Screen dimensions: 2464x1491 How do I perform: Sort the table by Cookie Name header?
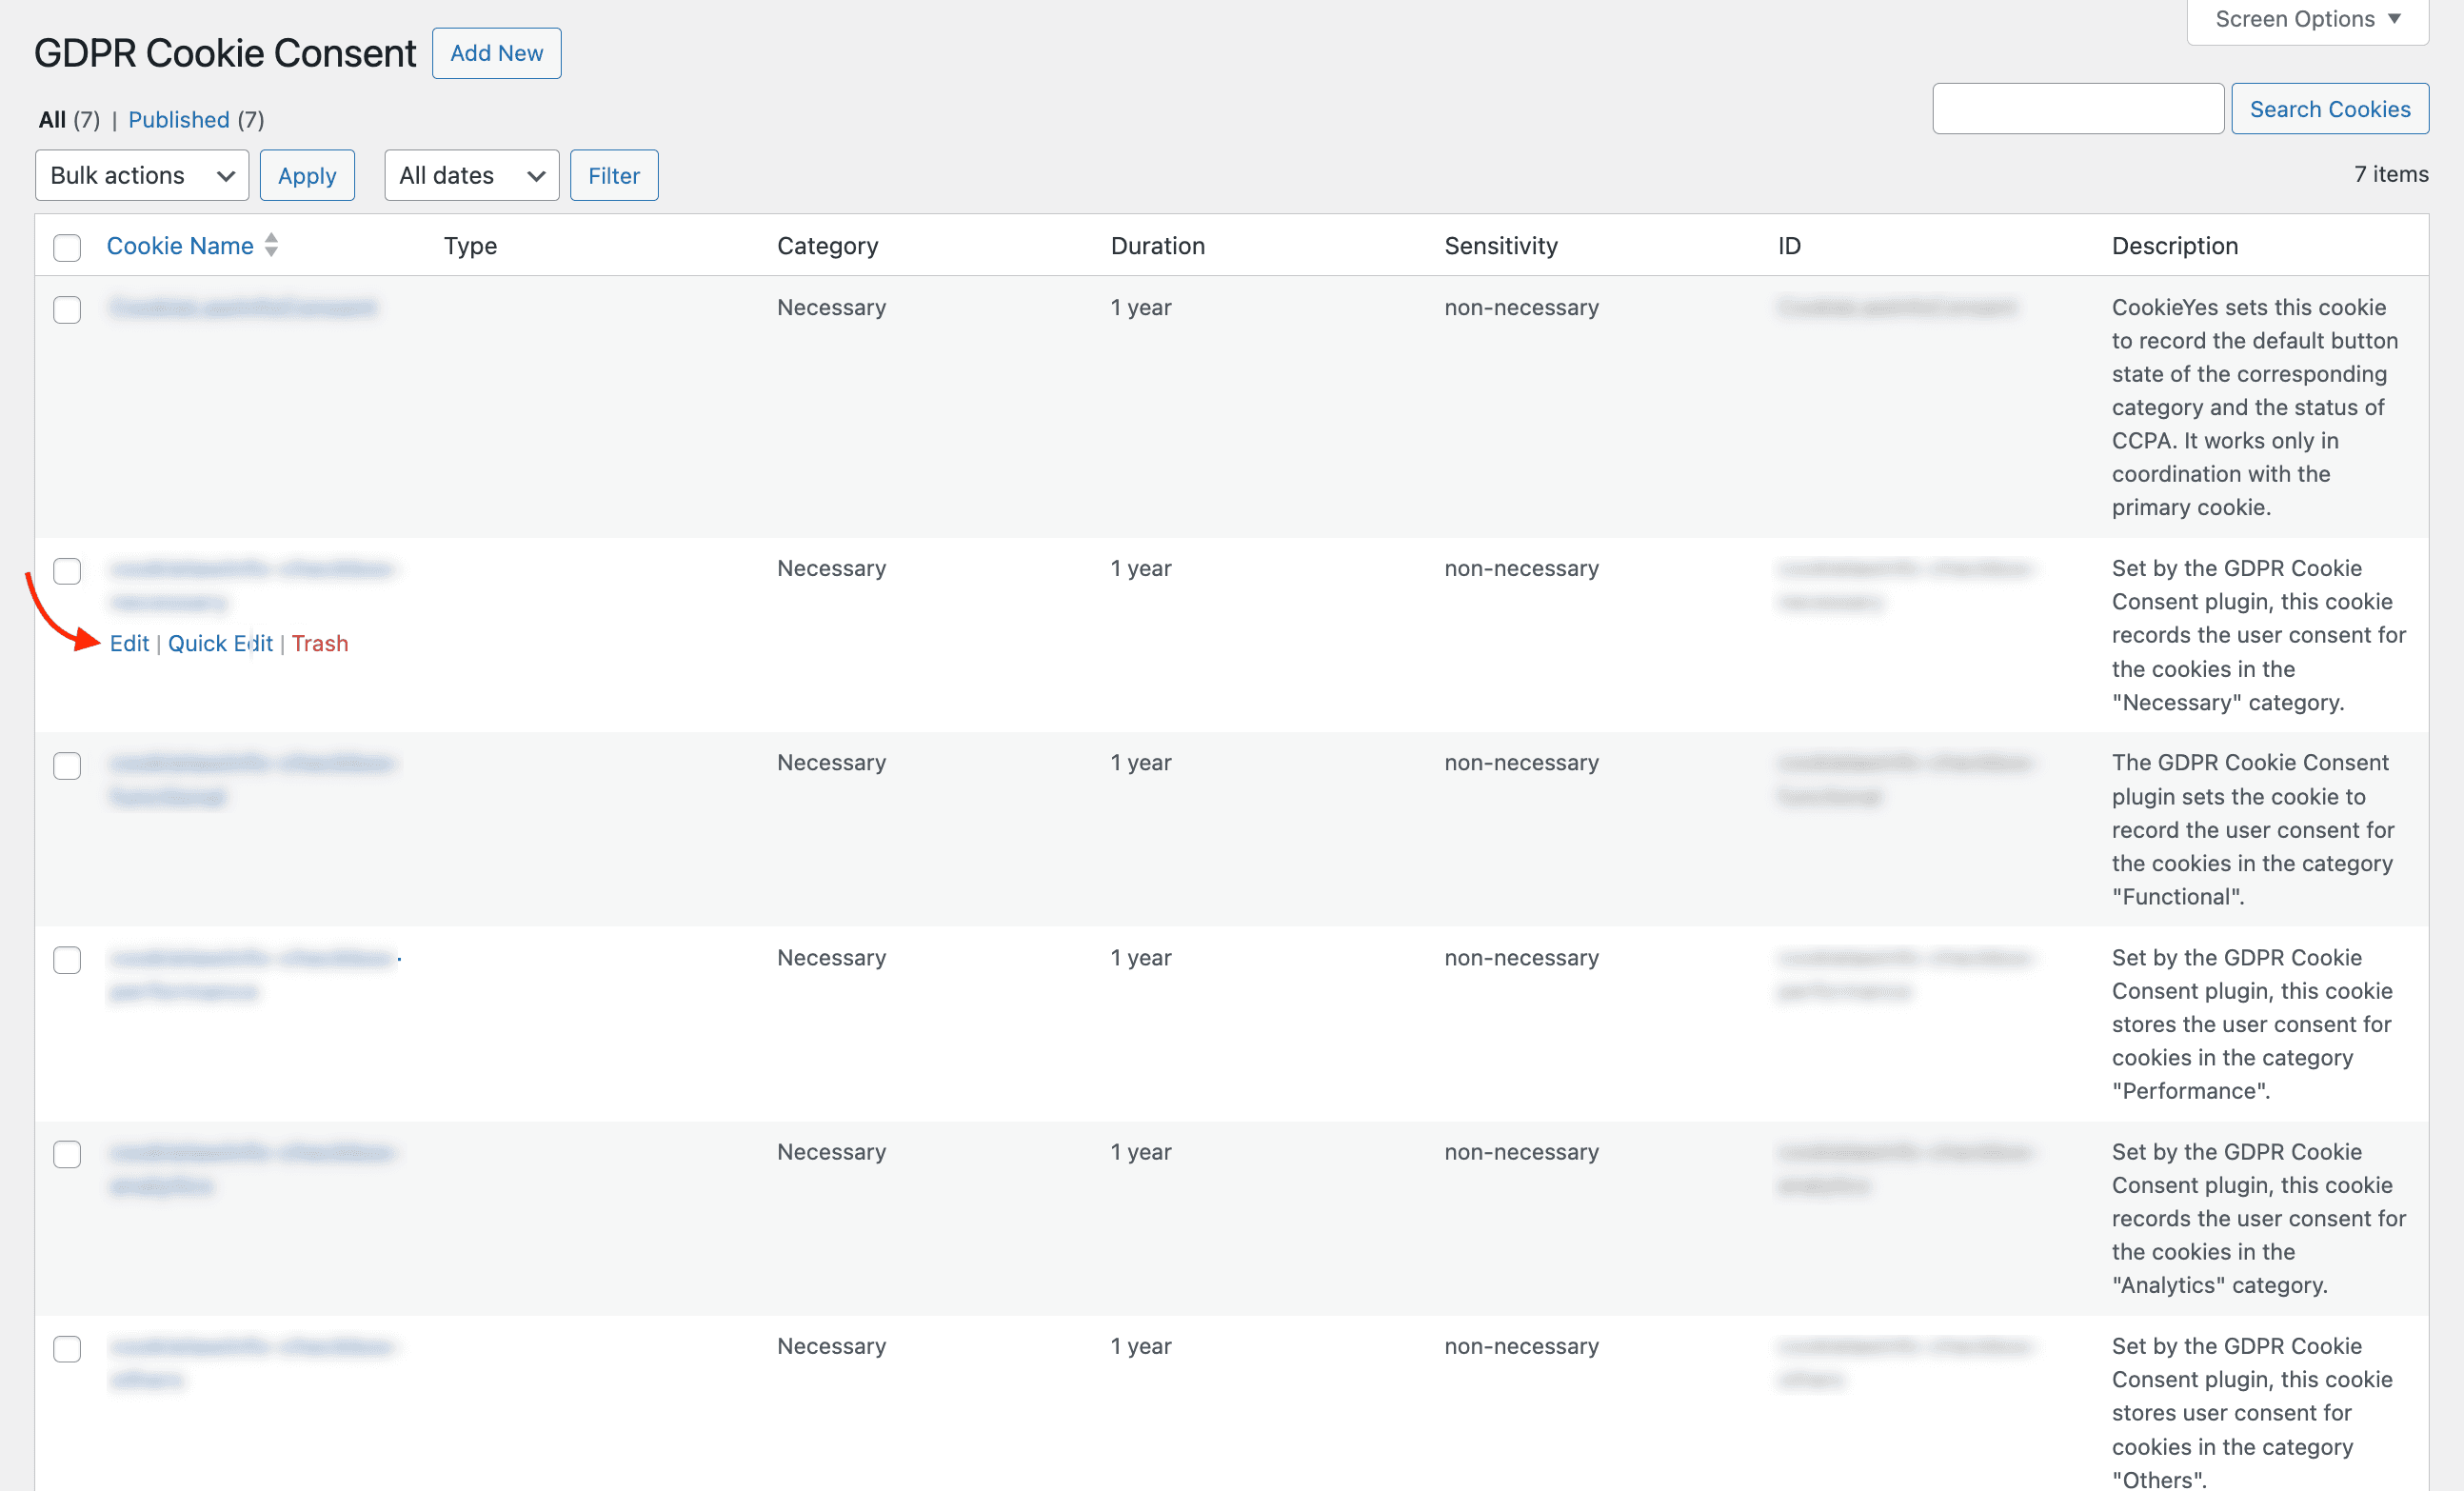[x=180, y=246]
